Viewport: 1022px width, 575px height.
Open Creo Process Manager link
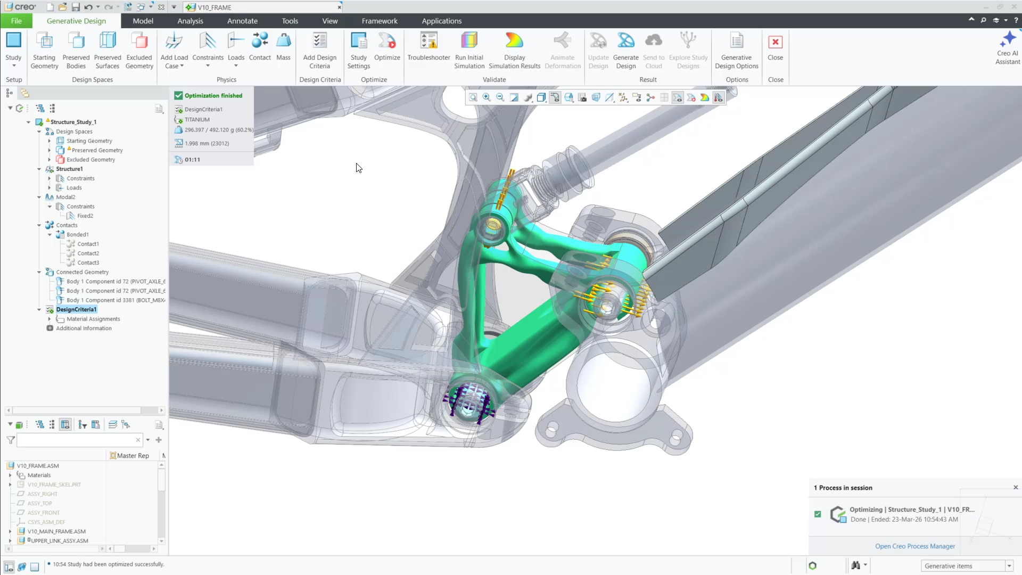point(915,546)
